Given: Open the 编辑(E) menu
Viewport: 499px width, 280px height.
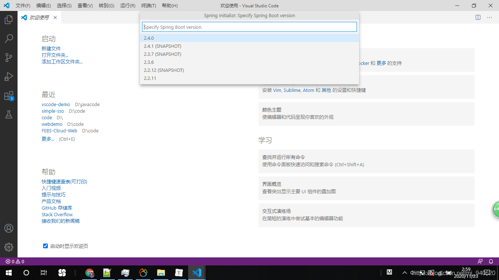Looking at the screenshot, I should tap(43, 5).
